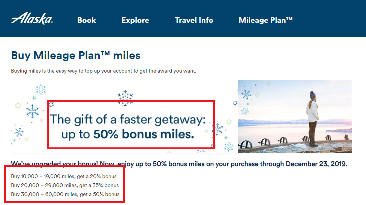This screenshot has height=205, width=366.
Task: Click 'The gift of a faster getaway' headline
Action: [128, 119]
